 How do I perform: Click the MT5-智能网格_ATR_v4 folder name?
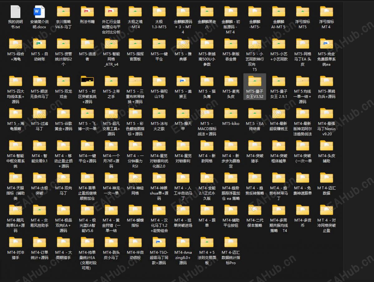[111, 59]
